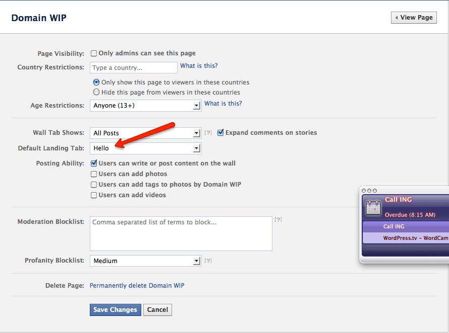Enable "Users can add videos"
This screenshot has height=333, width=449.
[93, 195]
